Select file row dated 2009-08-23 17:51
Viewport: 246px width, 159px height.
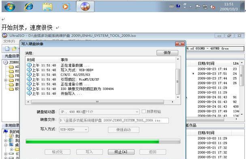tap(213, 73)
